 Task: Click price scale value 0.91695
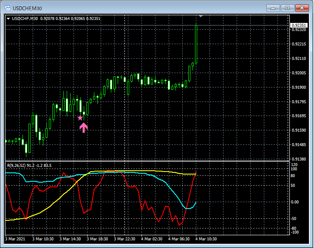tap(299, 116)
